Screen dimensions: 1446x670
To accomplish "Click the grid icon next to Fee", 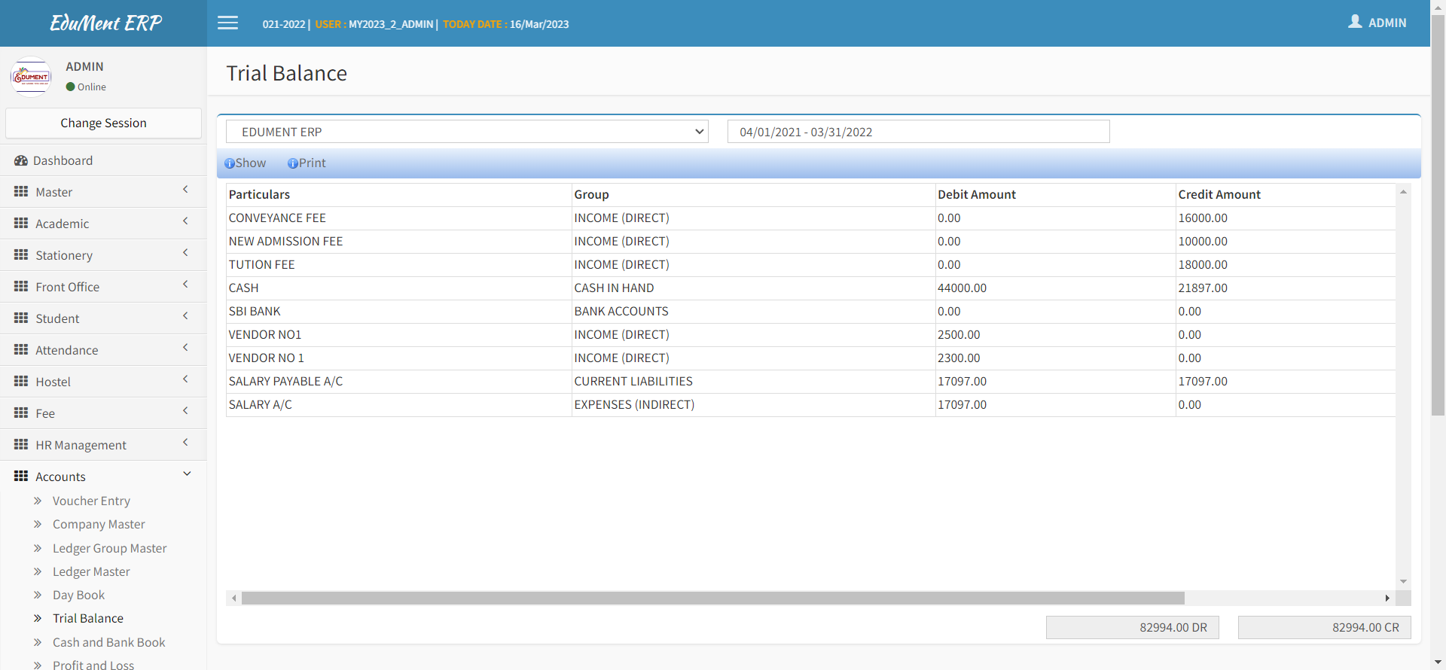I will [x=21, y=413].
